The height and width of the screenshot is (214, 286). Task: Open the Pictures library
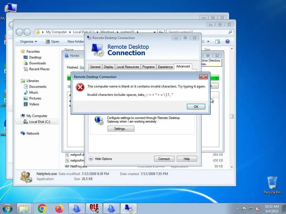pos(35,98)
